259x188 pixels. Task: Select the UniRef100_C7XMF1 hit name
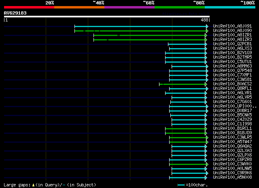232,75
